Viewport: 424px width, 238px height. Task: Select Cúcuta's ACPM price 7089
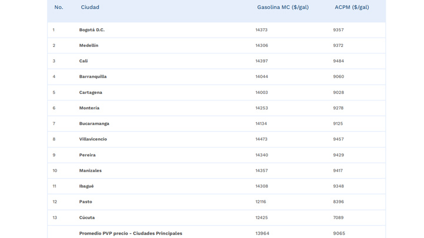click(338, 217)
